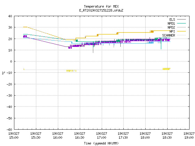Click the y-axis label -50

pos(9,118)
